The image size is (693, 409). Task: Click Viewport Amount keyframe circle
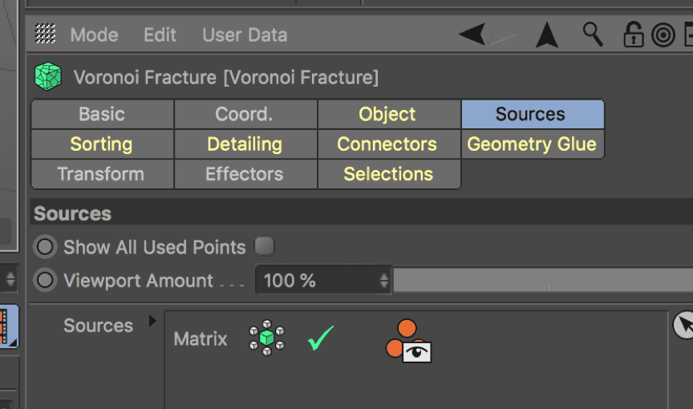click(45, 281)
